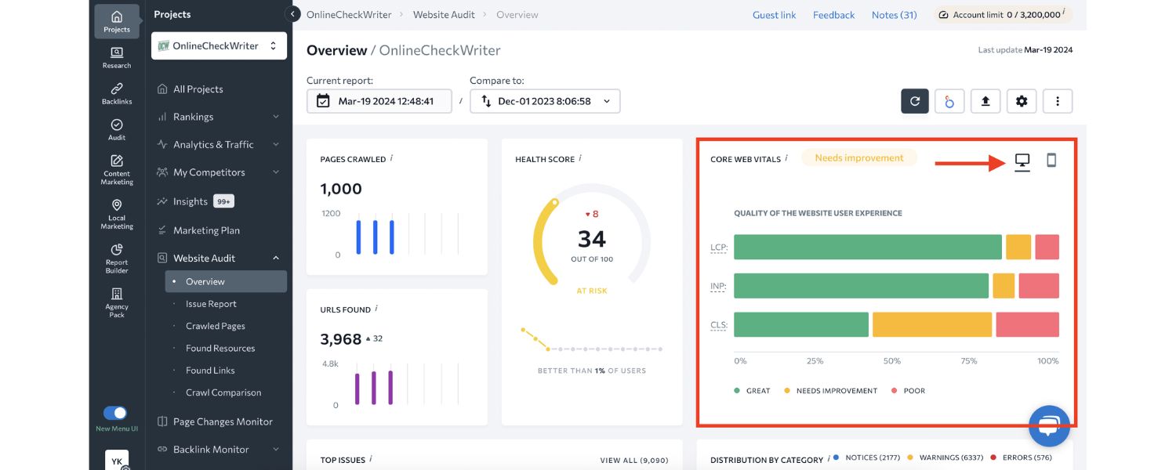Open the live chat bubble
This screenshot has width=1176, height=470.
coord(1049,425)
